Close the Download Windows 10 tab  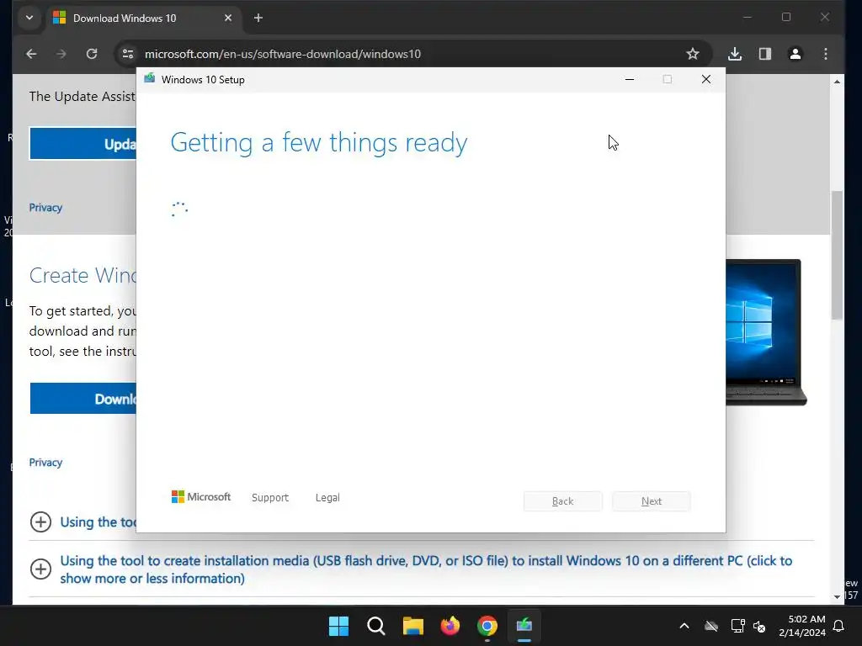pyautogui.click(x=228, y=19)
